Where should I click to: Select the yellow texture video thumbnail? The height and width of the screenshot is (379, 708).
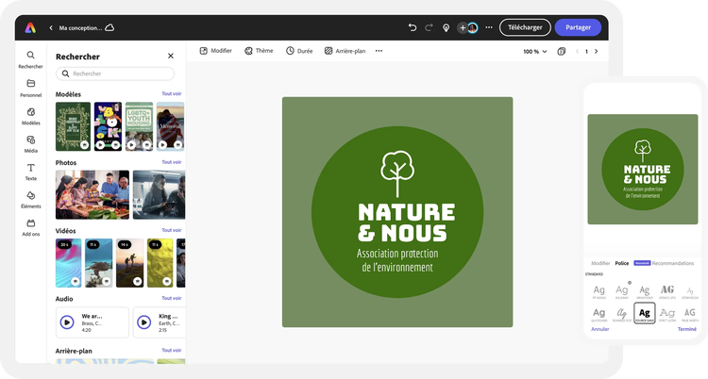coord(160,263)
